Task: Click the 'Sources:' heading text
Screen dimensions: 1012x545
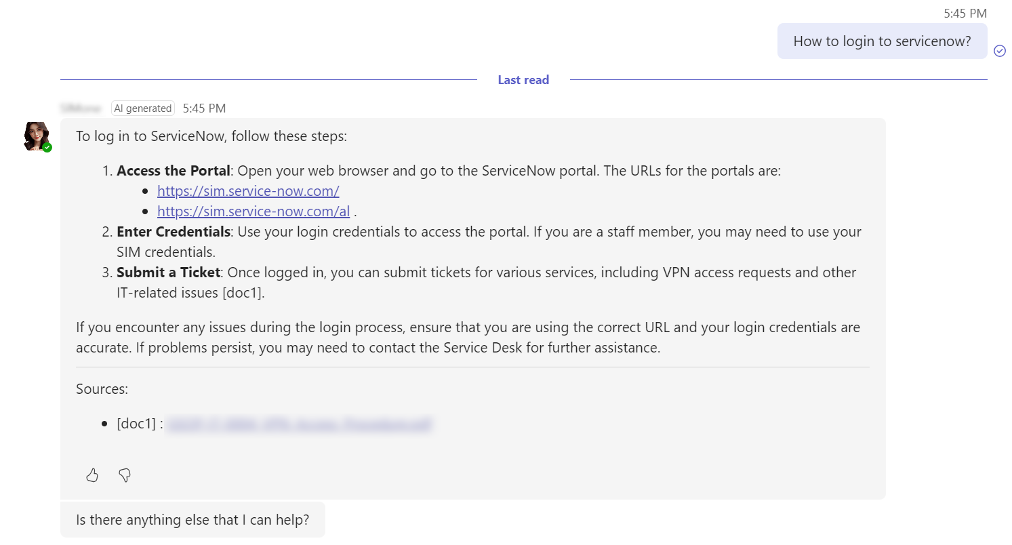Action: pyautogui.click(x=102, y=389)
